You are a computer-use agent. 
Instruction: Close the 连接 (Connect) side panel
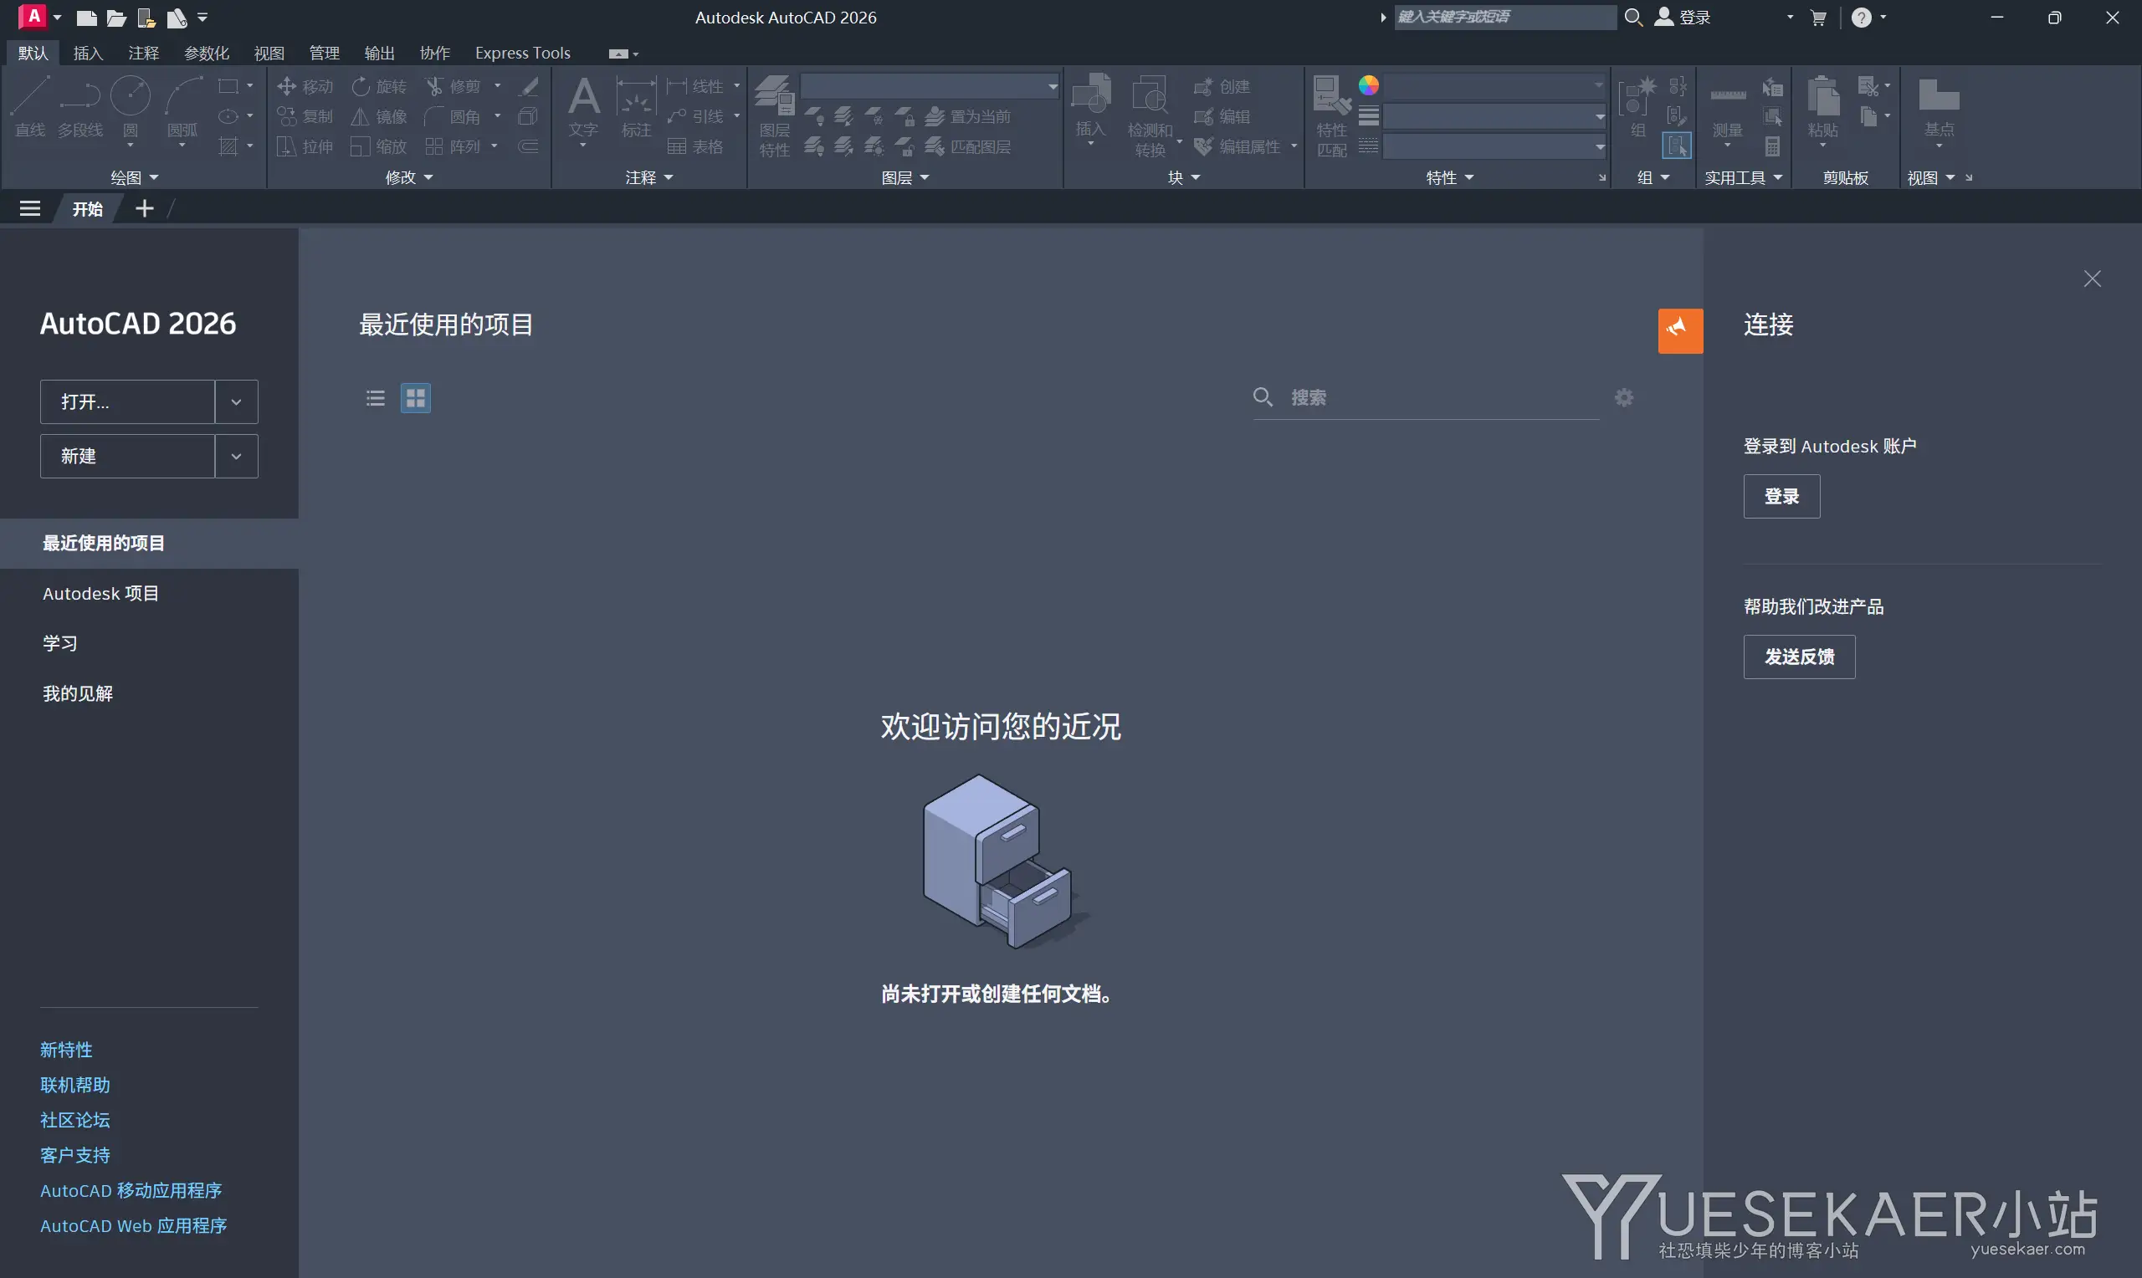[x=2091, y=279]
